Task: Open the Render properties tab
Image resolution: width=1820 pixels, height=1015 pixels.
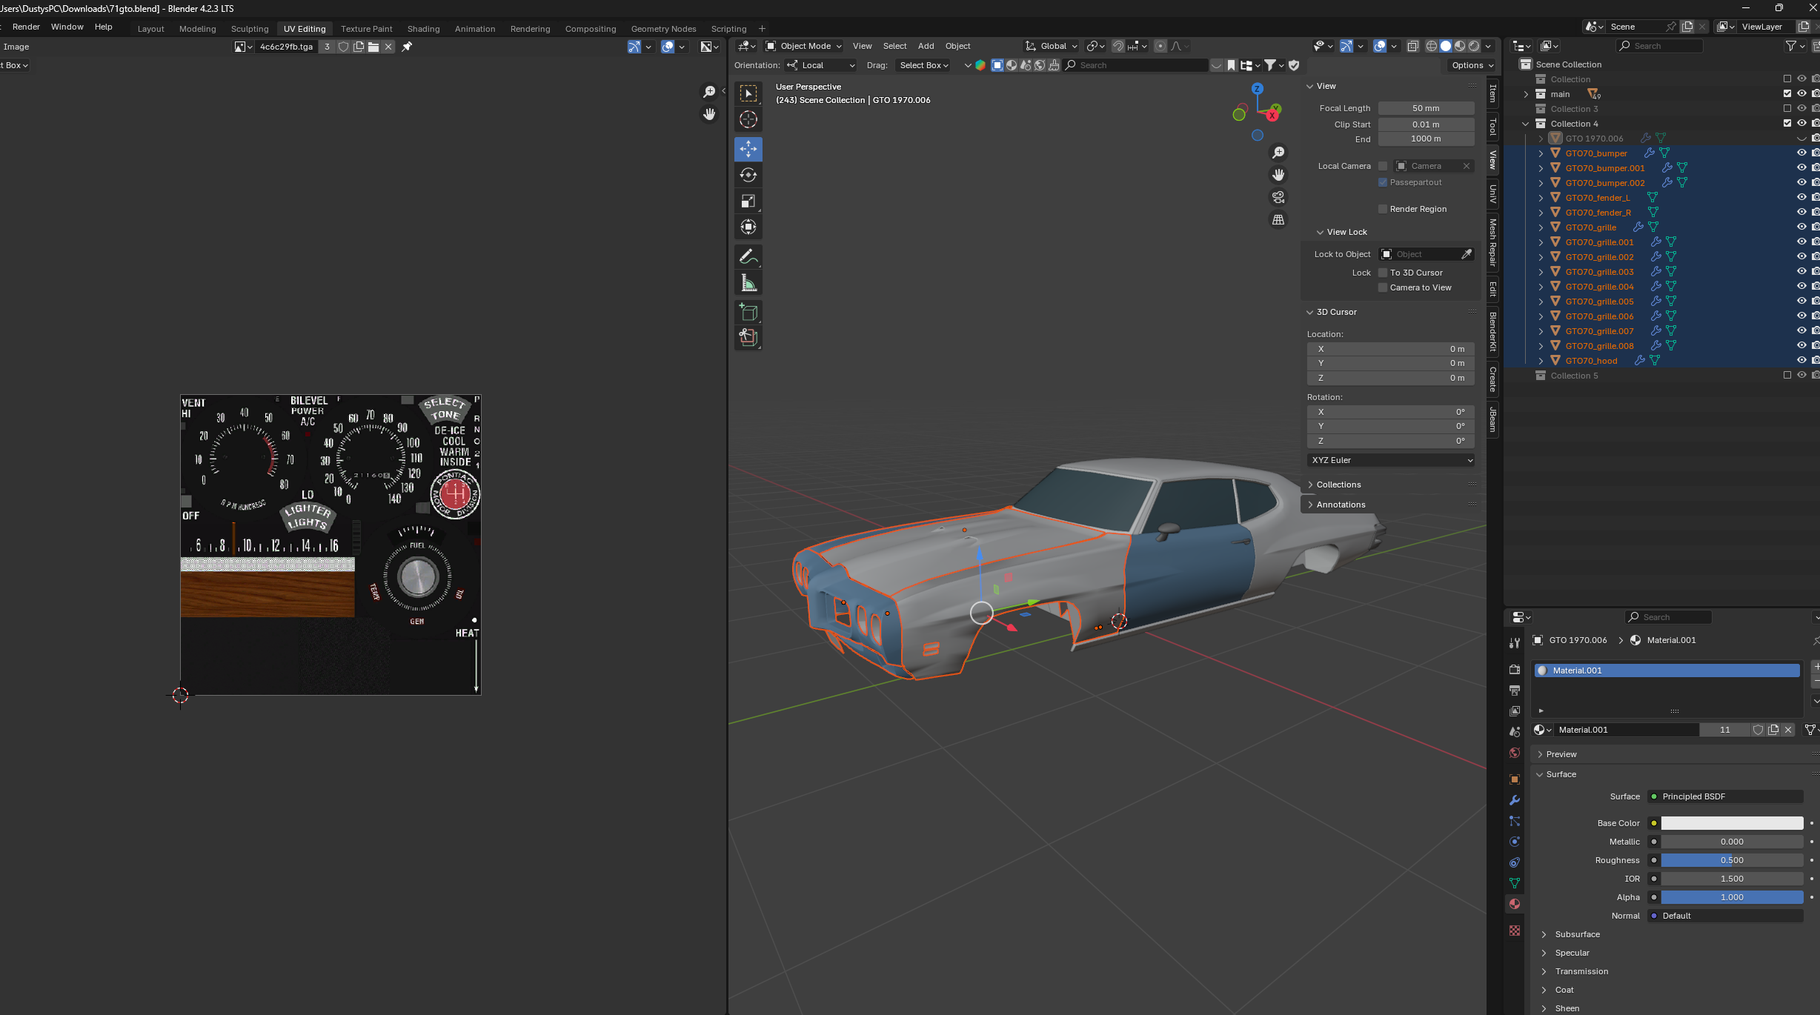Action: click(1515, 669)
